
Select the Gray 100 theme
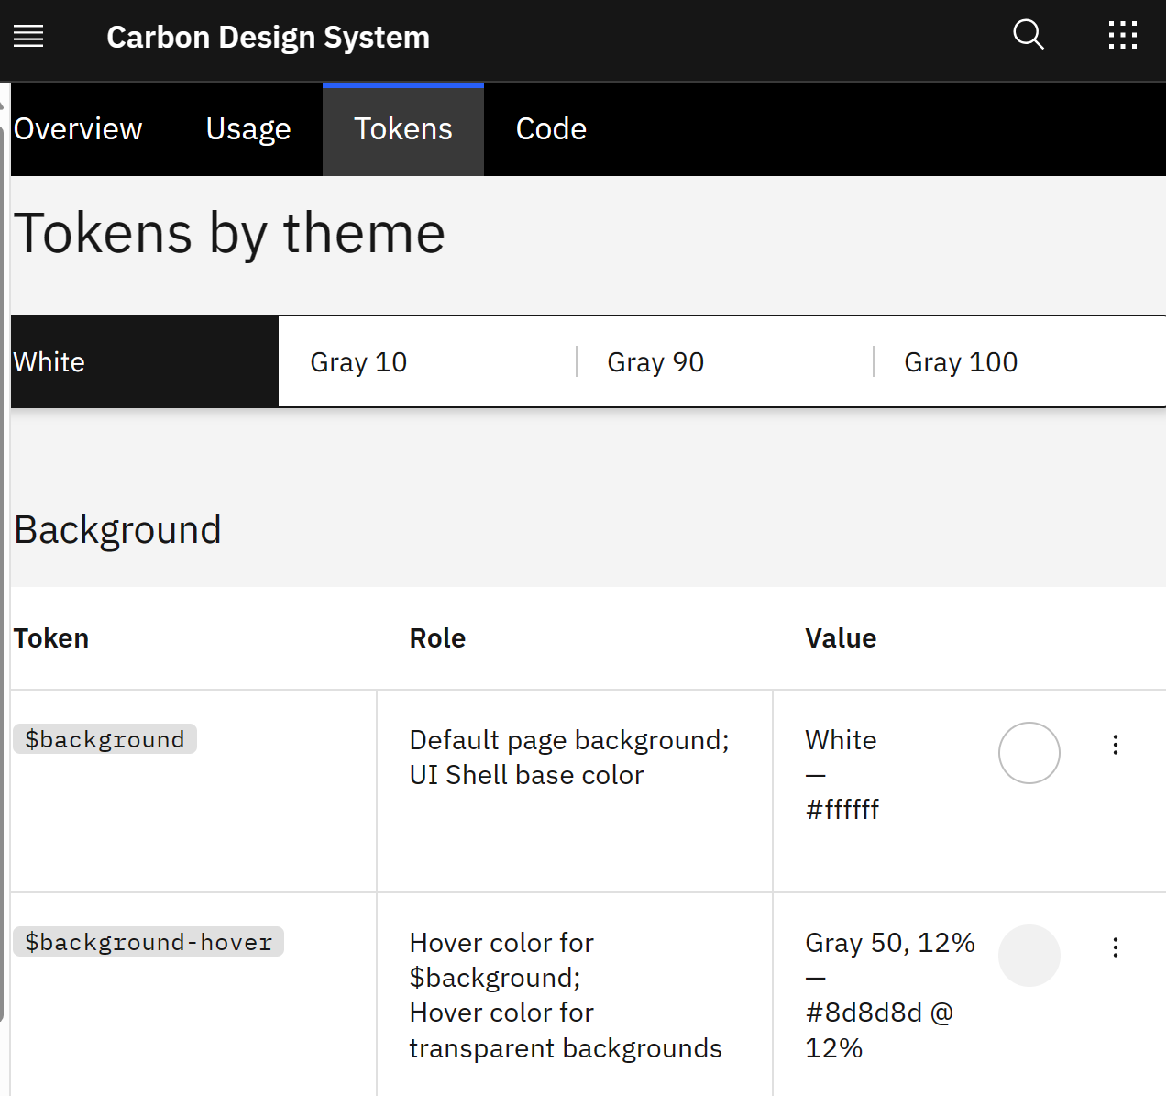coord(961,361)
